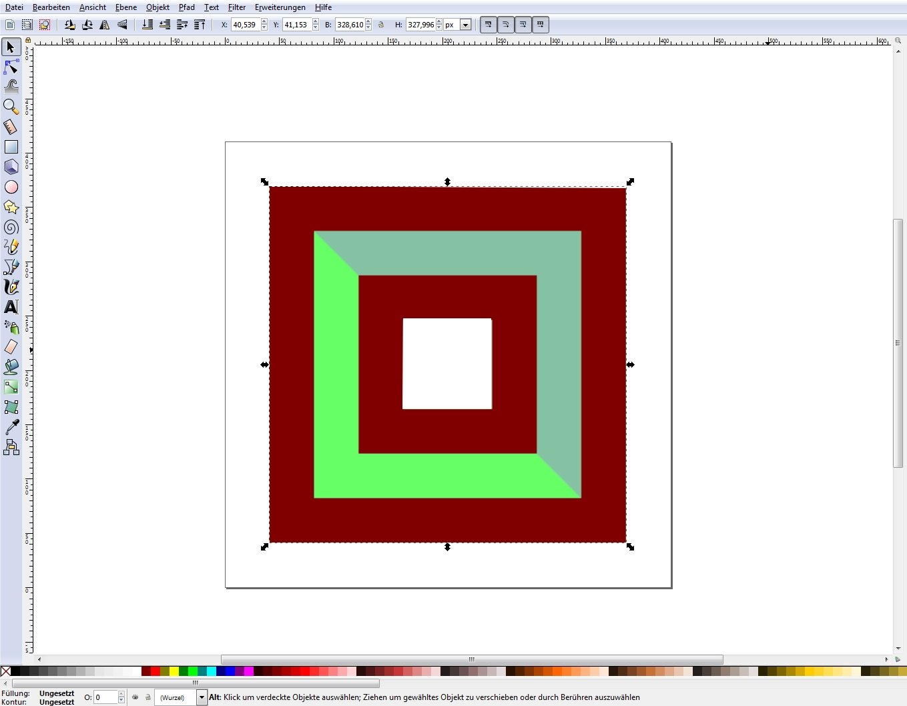Open the Objekt menu
The width and height of the screenshot is (907, 706).
pyautogui.click(x=158, y=7)
